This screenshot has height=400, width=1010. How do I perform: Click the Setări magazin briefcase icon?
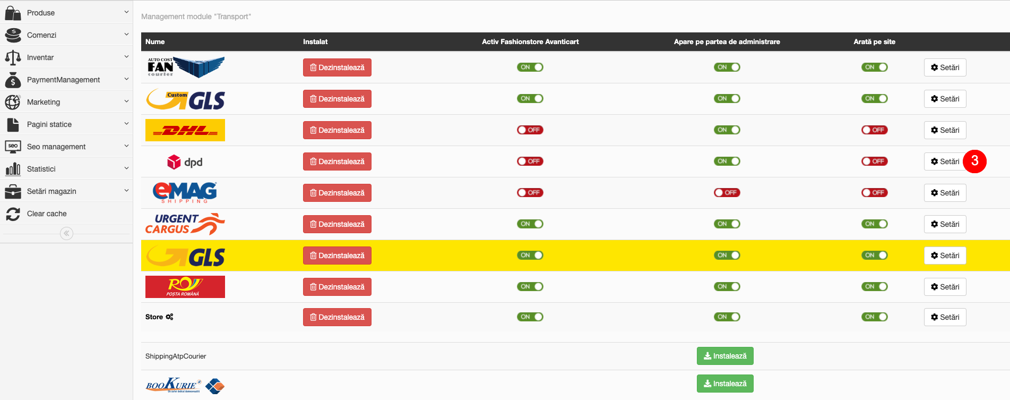13,191
